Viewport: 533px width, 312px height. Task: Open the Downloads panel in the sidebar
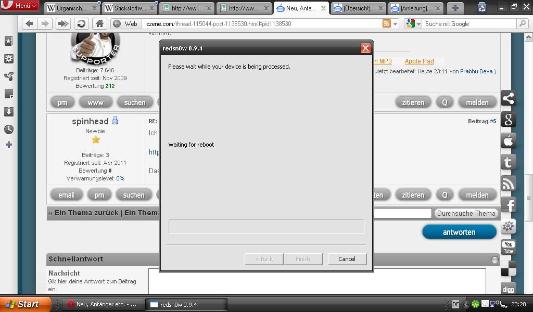pos(8,112)
